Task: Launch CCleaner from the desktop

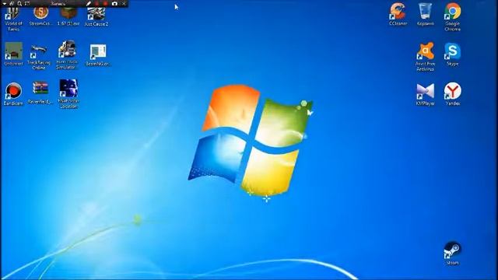Action: tap(398, 14)
